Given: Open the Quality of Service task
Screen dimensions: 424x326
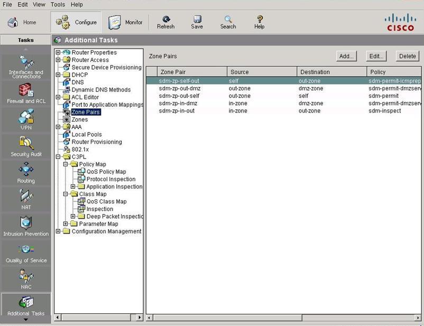Looking at the screenshot, I should click(x=26, y=253).
